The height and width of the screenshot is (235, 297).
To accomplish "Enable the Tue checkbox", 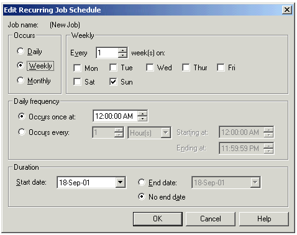I will (113, 68).
